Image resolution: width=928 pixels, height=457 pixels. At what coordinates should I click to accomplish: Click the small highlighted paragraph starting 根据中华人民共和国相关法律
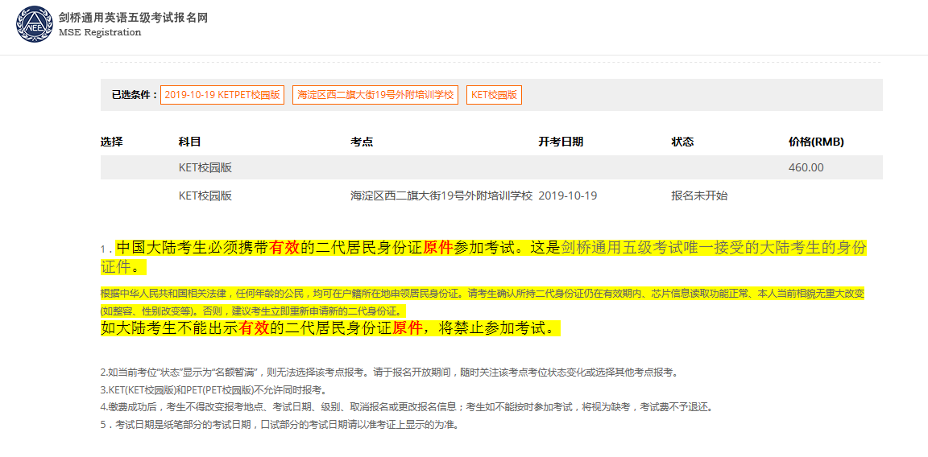tap(483, 302)
